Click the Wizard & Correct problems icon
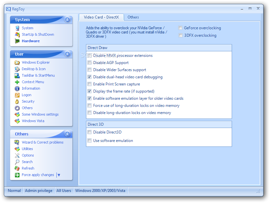The image size is (270, 203). [x=17, y=142]
